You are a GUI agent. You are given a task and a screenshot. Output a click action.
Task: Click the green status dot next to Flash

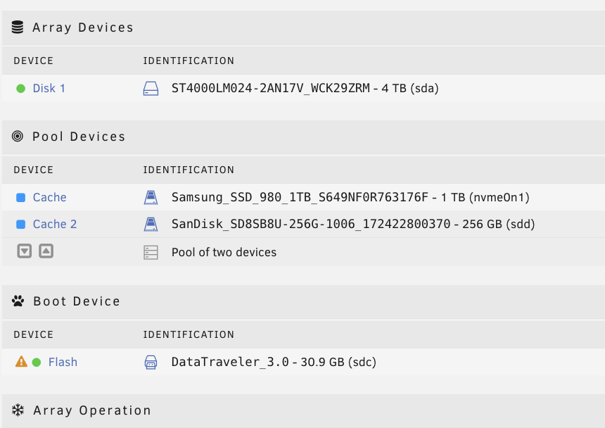(x=37, y=363)
